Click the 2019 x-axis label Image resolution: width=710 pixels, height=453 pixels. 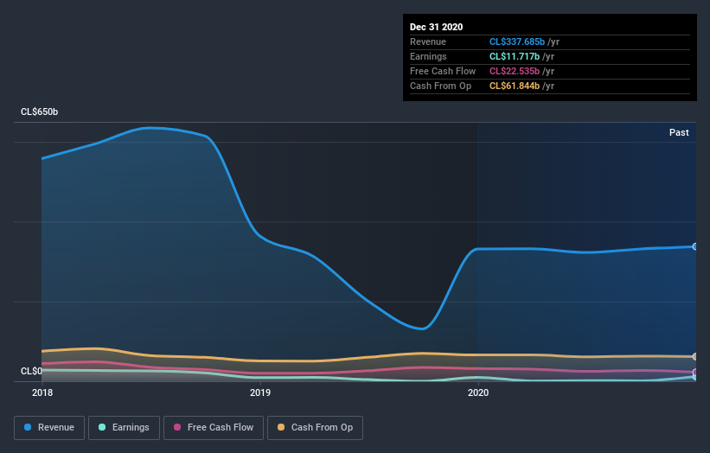[x=260, y=392]
